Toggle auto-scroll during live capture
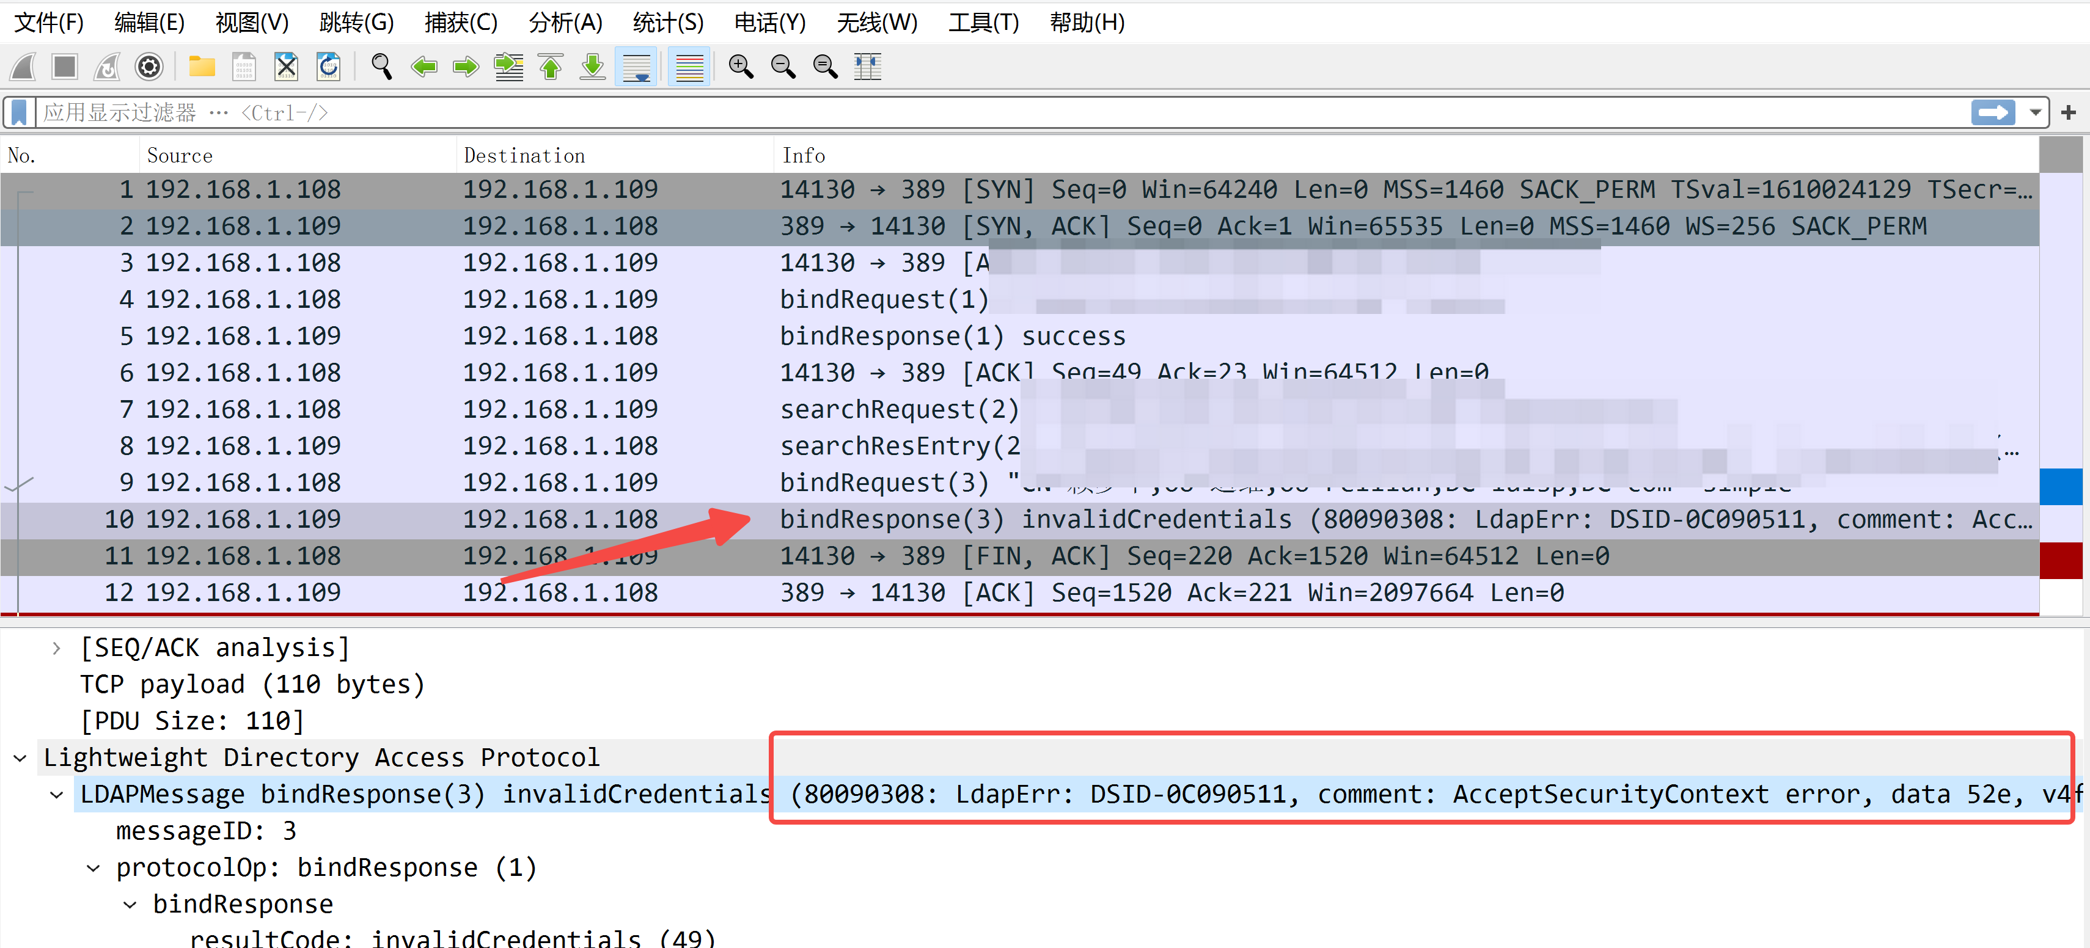This screenshot has width=2090, height=948. pos(636,67)
